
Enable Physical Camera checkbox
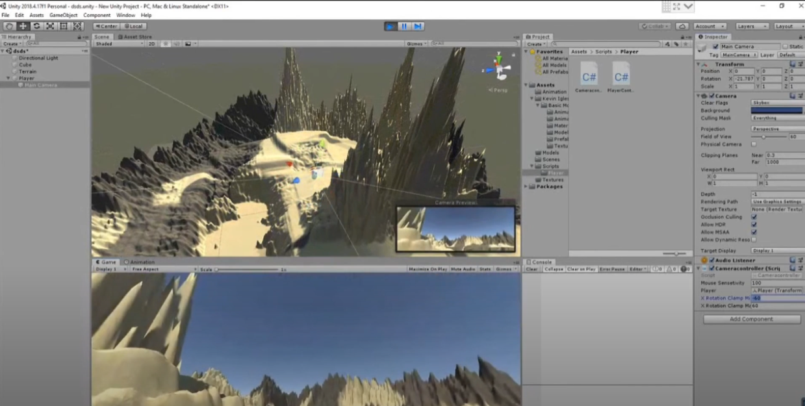[x=754, y=144]
